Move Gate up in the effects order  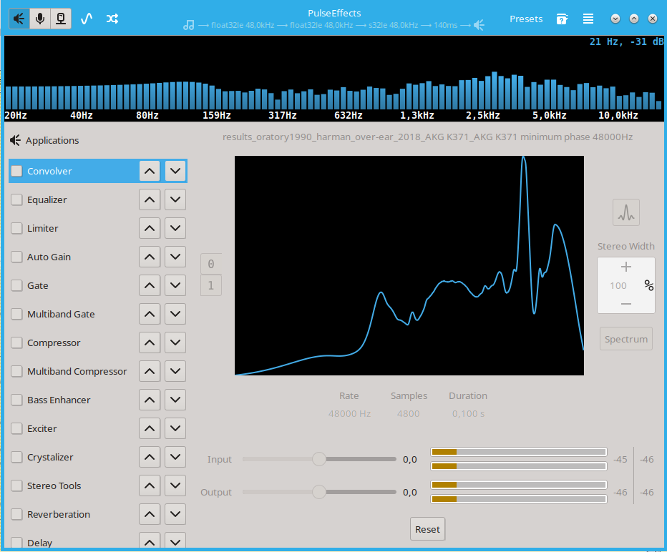coord(150,285)
